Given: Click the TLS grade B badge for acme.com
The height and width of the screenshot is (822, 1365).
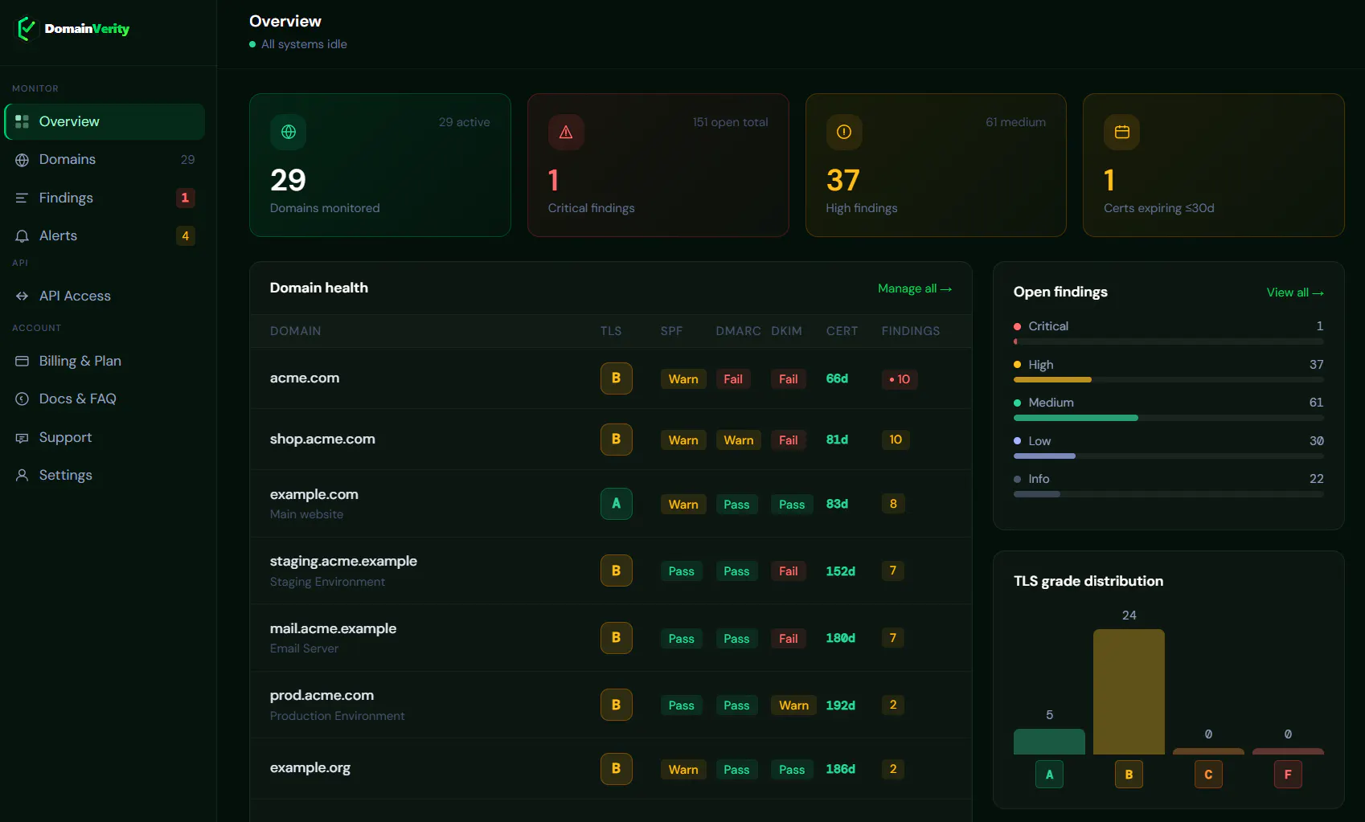Looking at the screenshot, I should click(617, 378).
